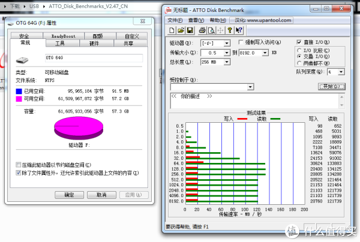Click the description box scrollbar down arrow
The height and width of the screenshot is (242, 360).
[342, 105]
